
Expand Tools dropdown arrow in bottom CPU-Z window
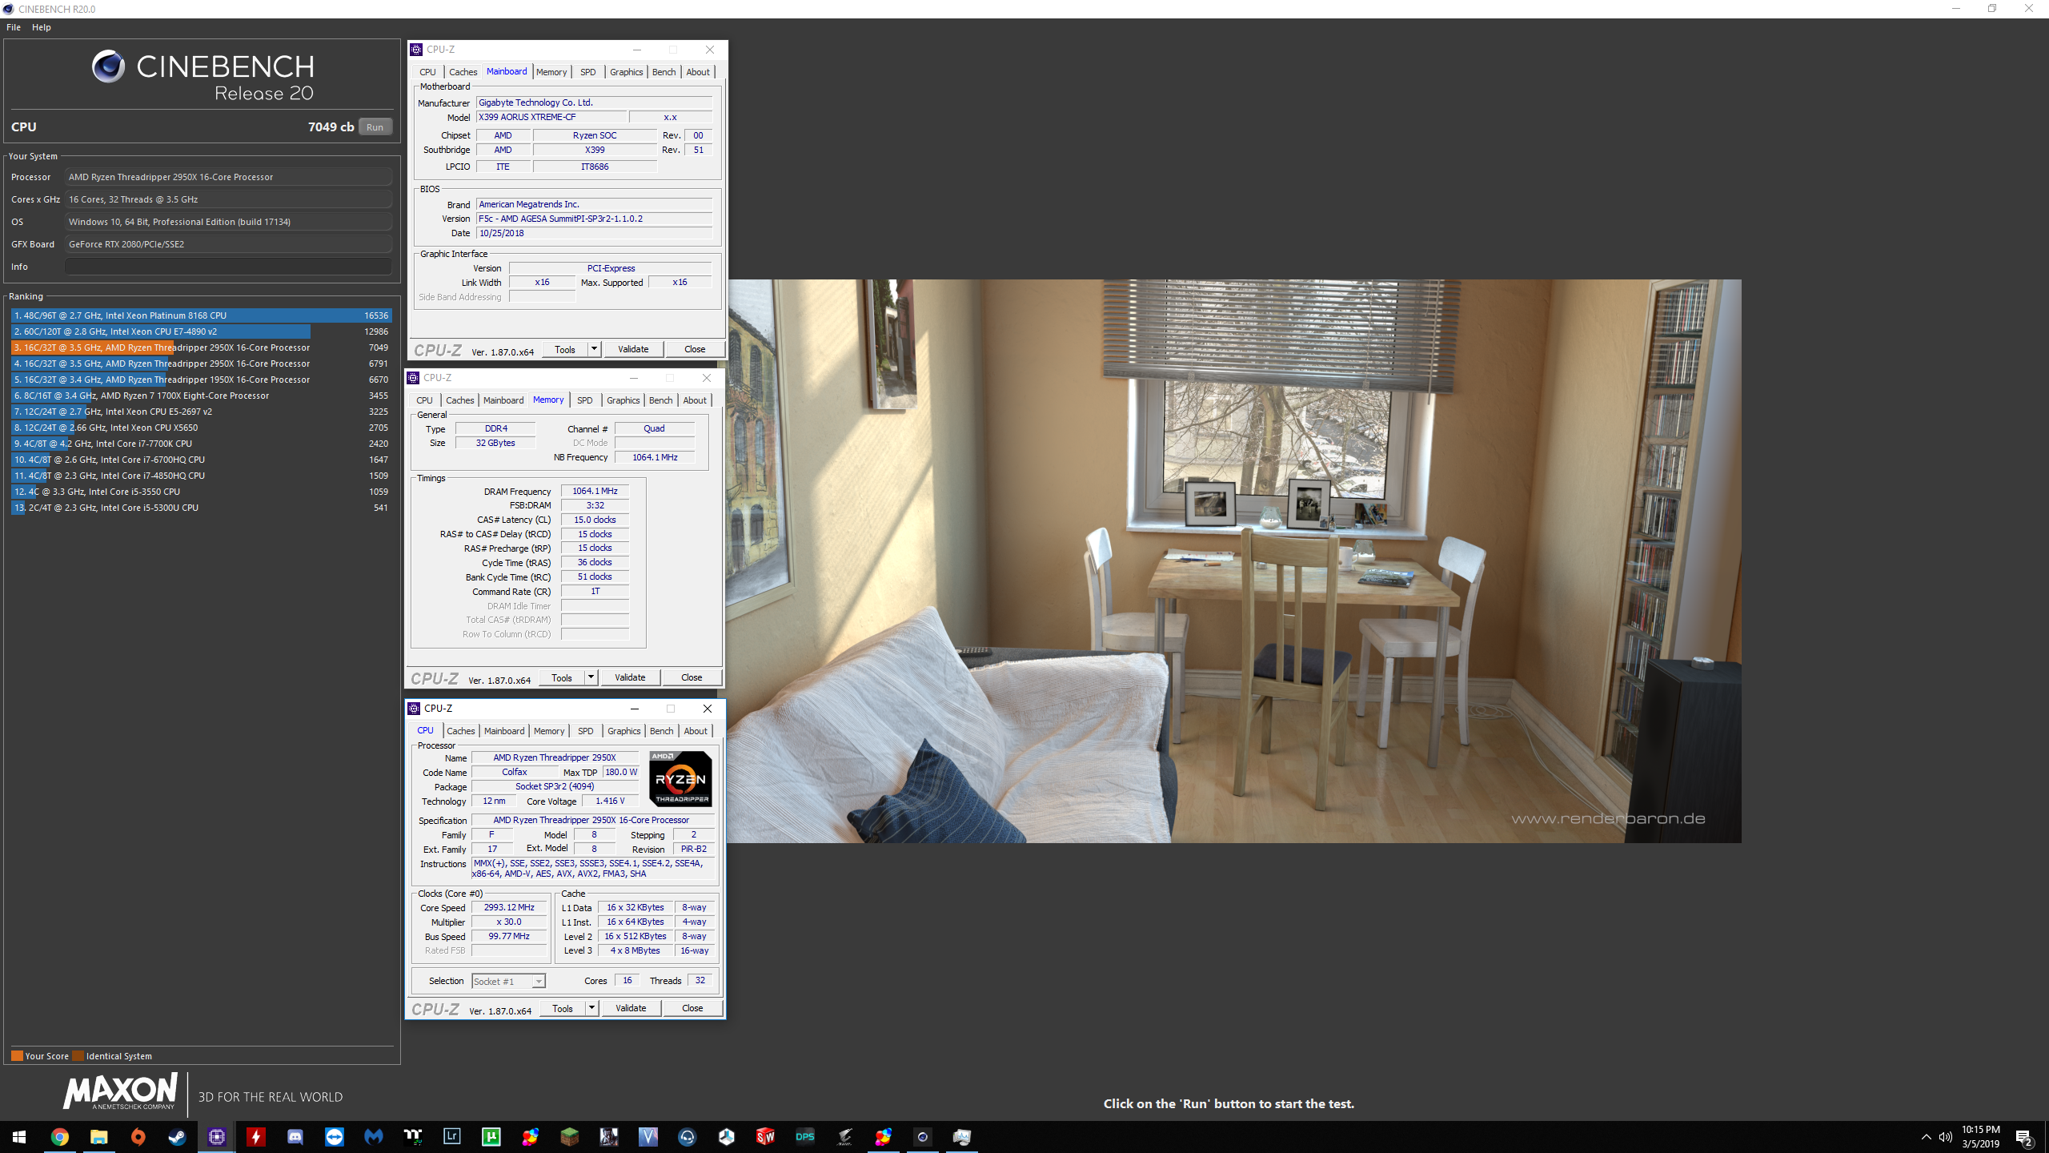tap(591, 1008)
